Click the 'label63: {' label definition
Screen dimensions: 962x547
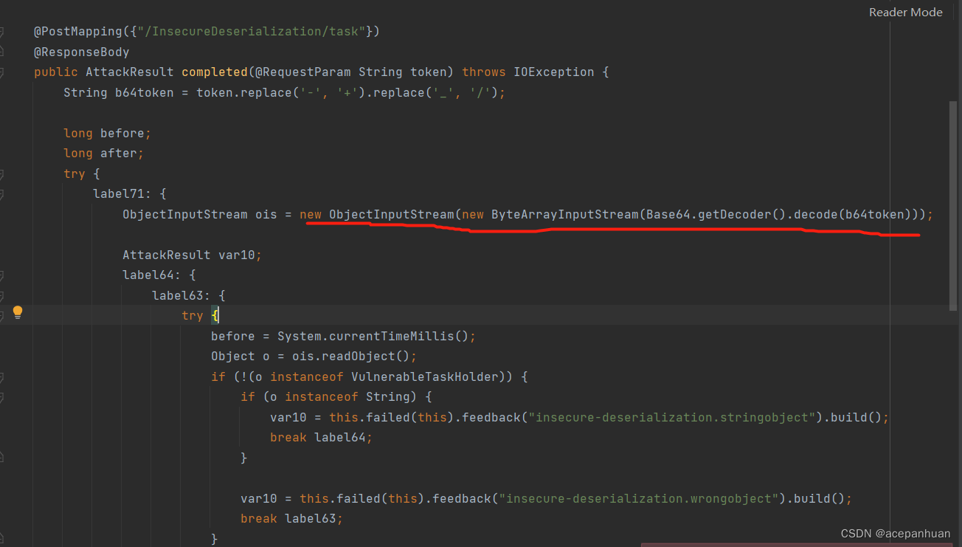189,296
